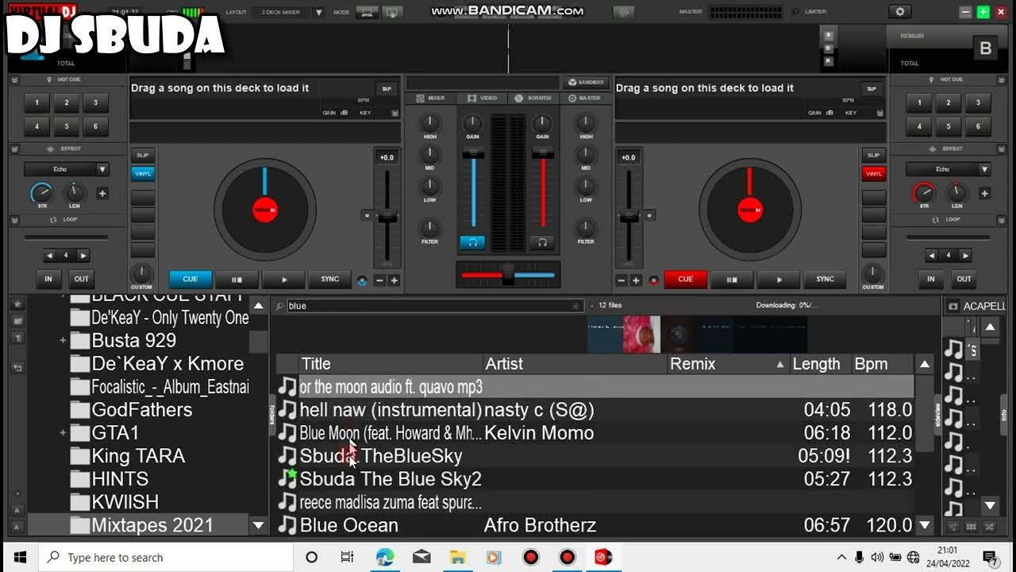Click left deck pause/stop button

pyautogui.click(x=237, y=280)
